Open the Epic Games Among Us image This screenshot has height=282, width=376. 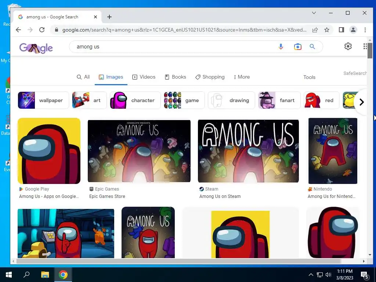click(x=139, y=151)
